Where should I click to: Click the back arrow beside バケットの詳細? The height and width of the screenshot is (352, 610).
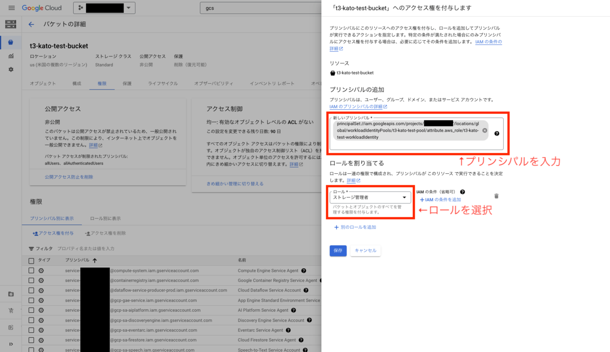coord(32,24)
